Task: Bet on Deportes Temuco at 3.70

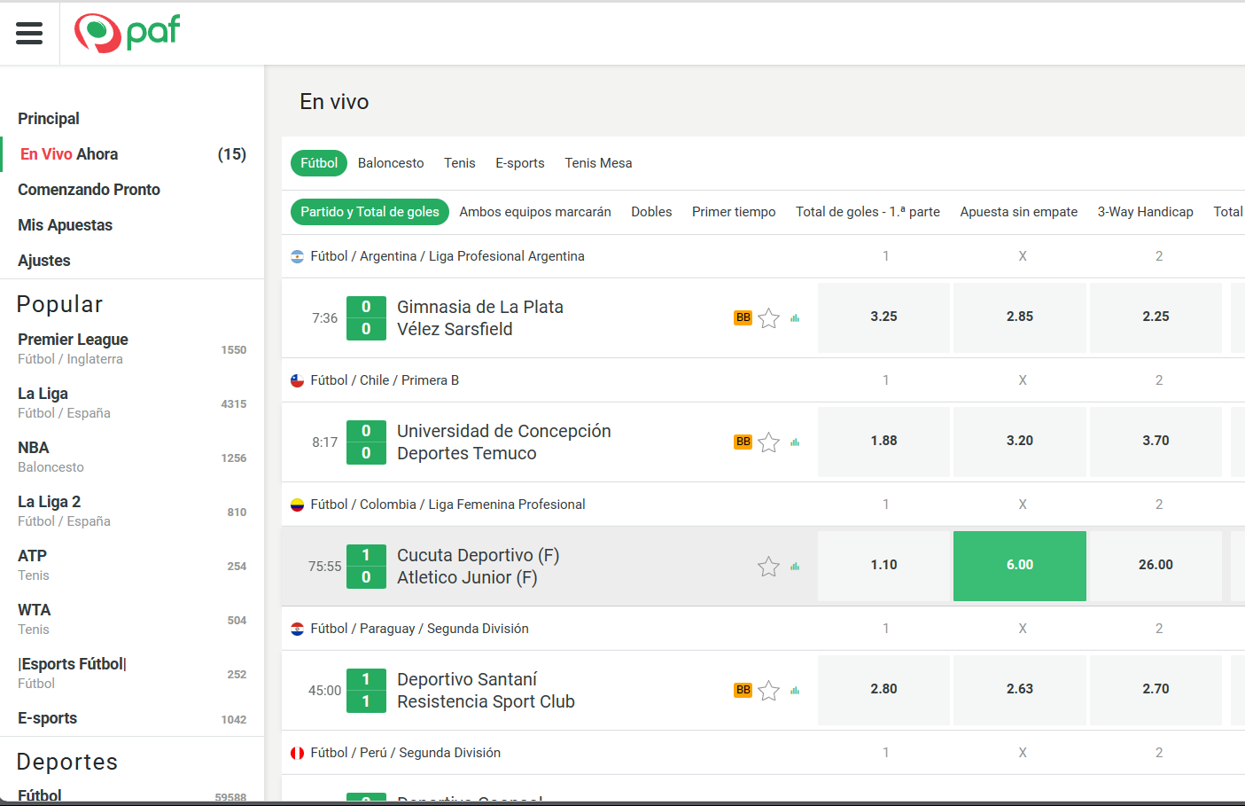Action: point(1156,442)
